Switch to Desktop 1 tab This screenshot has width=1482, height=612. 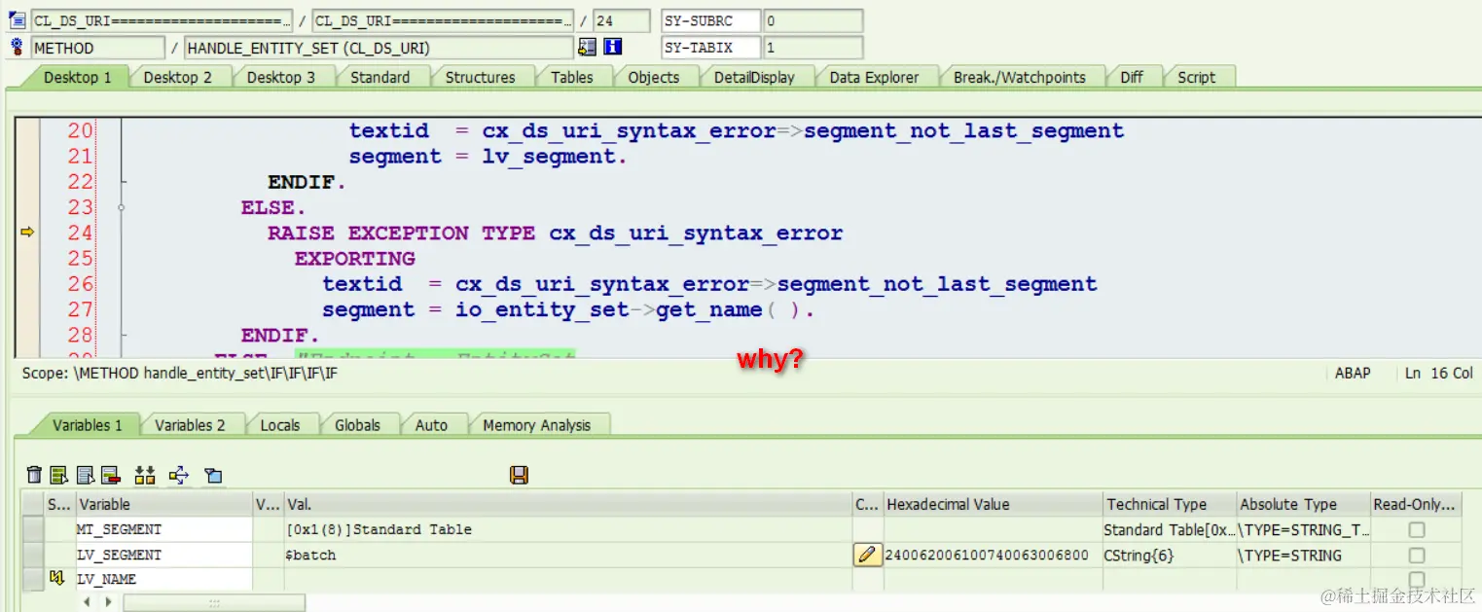(77, 77)
